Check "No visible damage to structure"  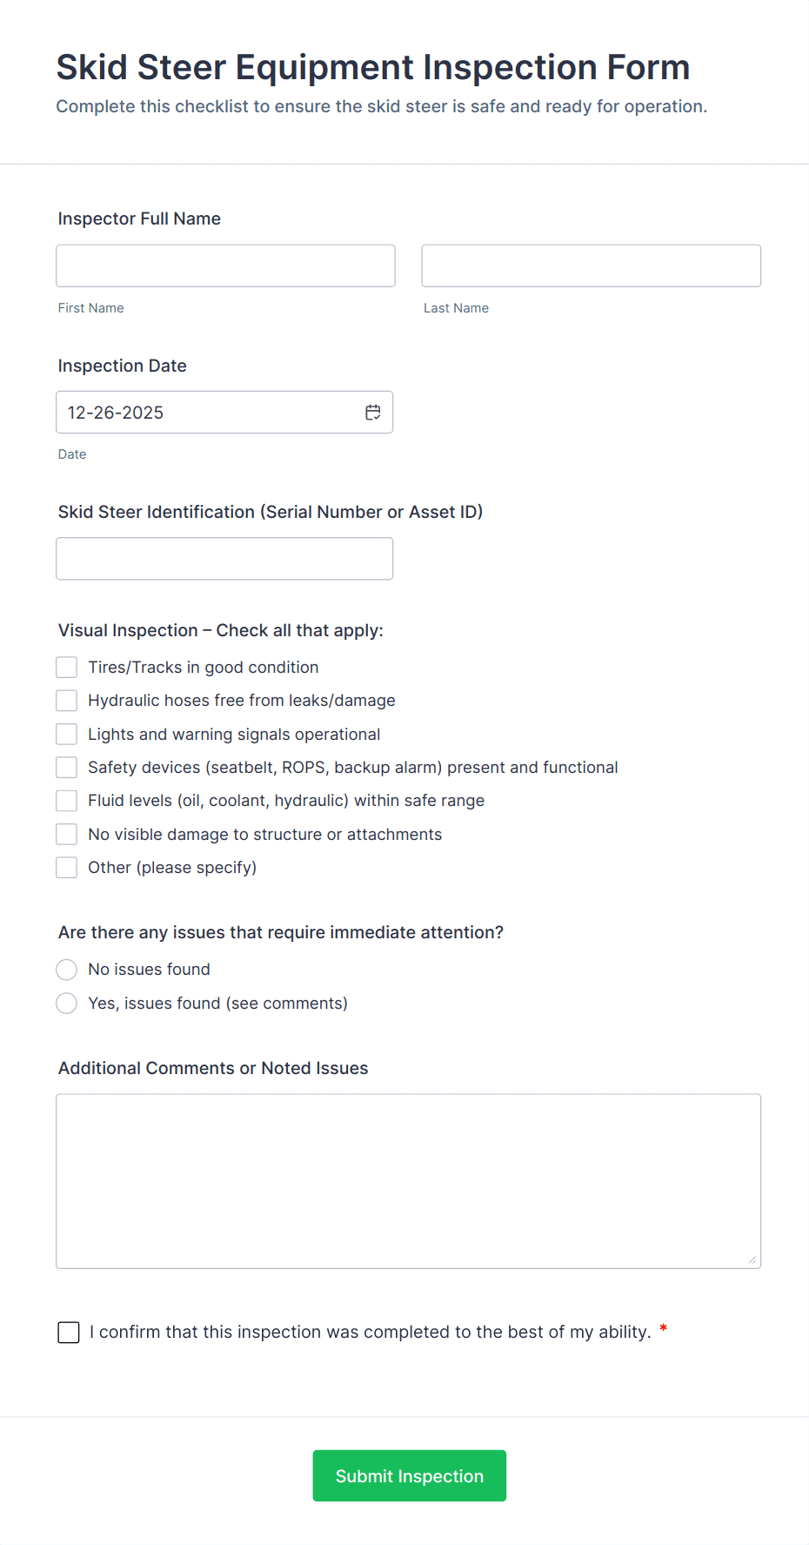pyautogui.click(x=66, y=834)
